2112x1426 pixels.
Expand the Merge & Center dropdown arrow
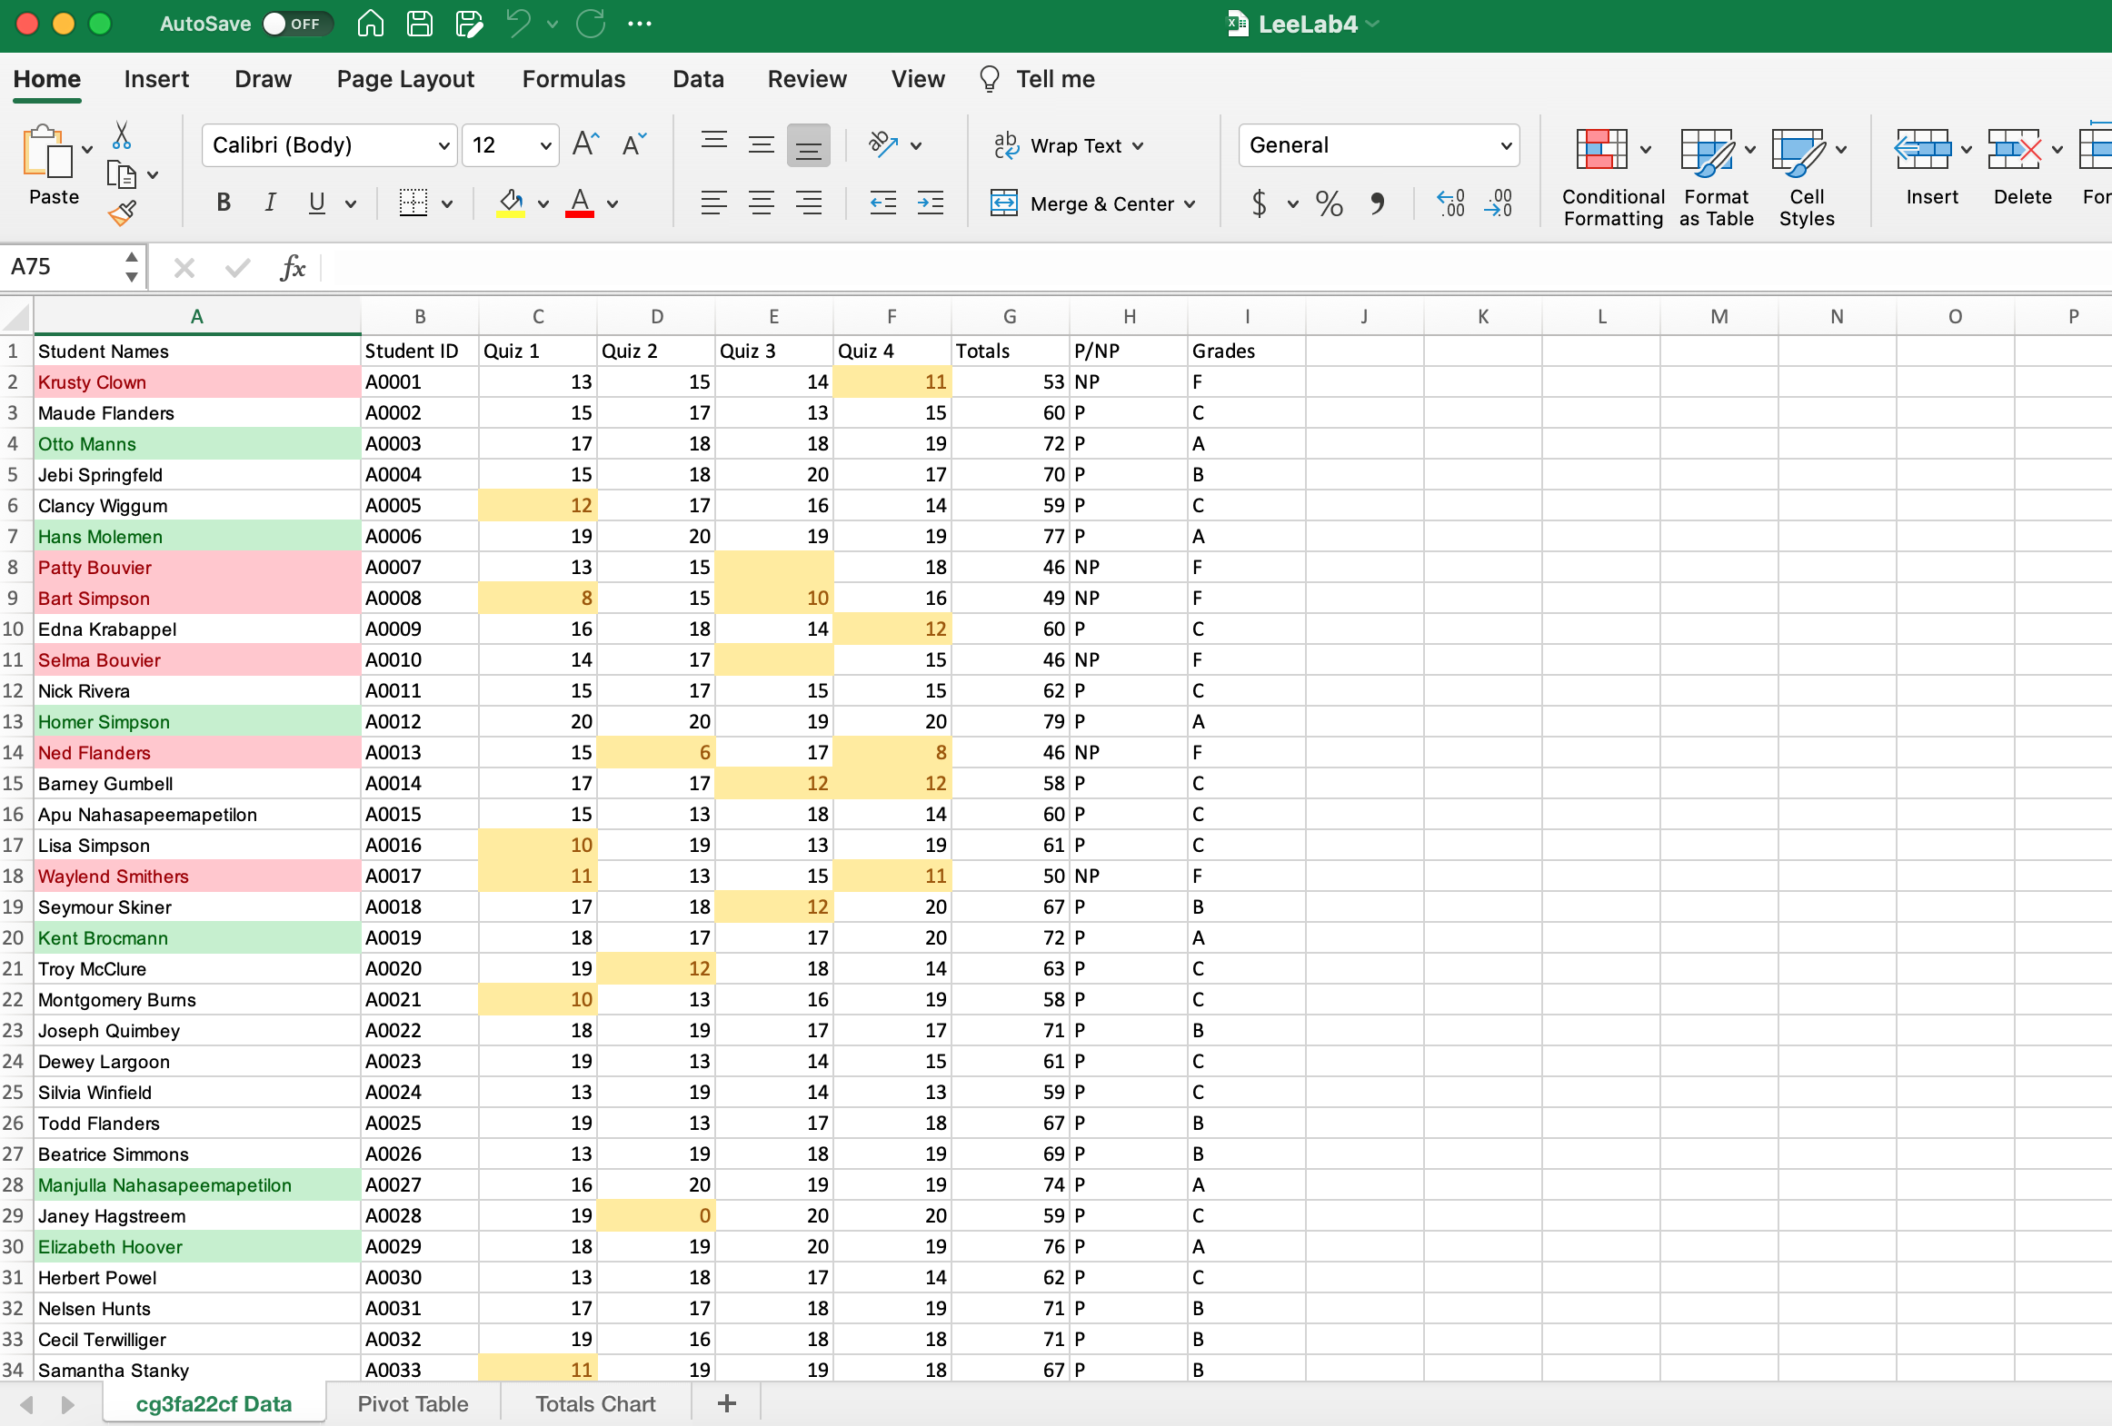tap(1190, 203)
